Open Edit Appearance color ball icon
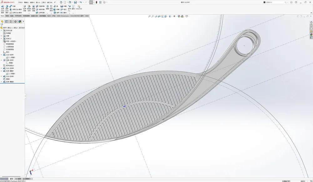Viewport: 313px width, 182px height. coord(179,16)
